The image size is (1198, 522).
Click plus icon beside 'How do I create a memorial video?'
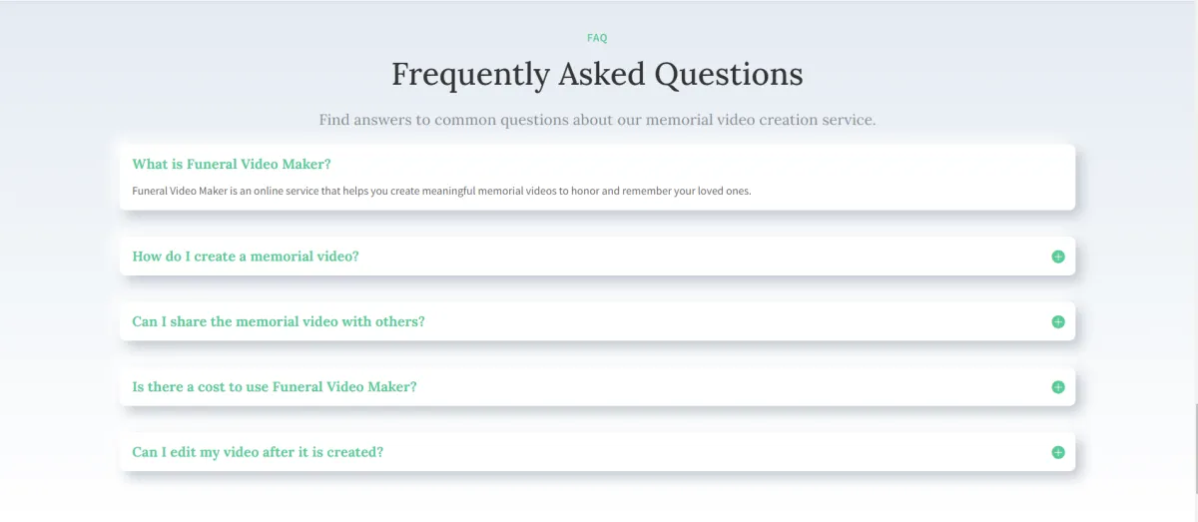pyautogui.click(x=1058, y=257)
